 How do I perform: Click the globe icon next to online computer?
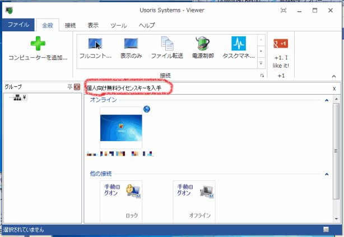[147, 109]
